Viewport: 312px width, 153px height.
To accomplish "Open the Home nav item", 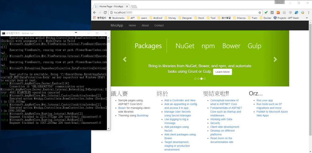I will 132,26.
